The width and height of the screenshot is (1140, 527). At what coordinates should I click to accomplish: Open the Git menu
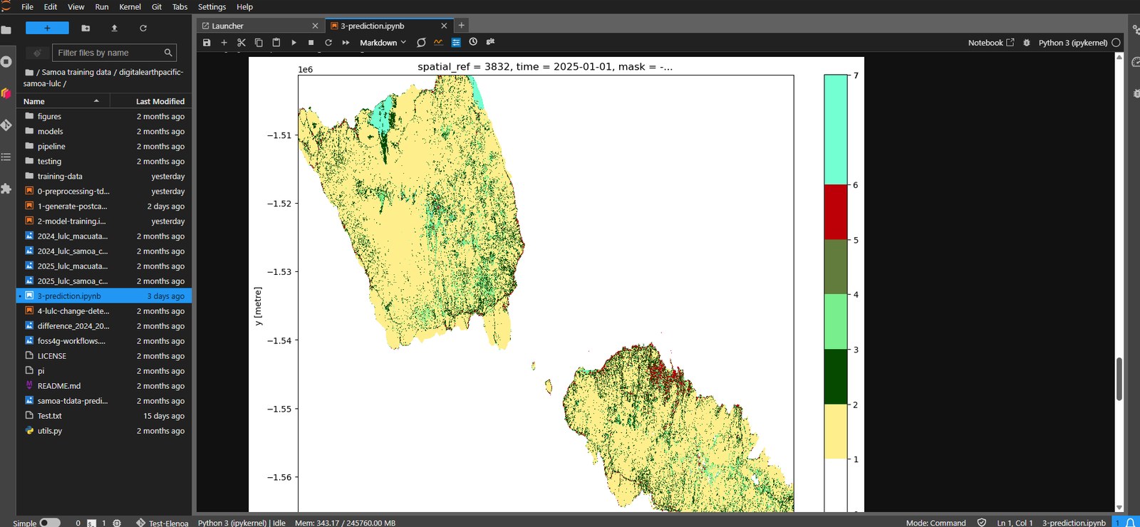(157, 7)
